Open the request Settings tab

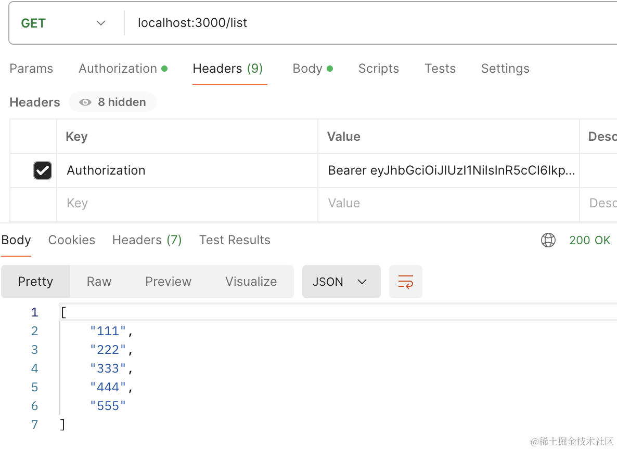tap(505, 69)
